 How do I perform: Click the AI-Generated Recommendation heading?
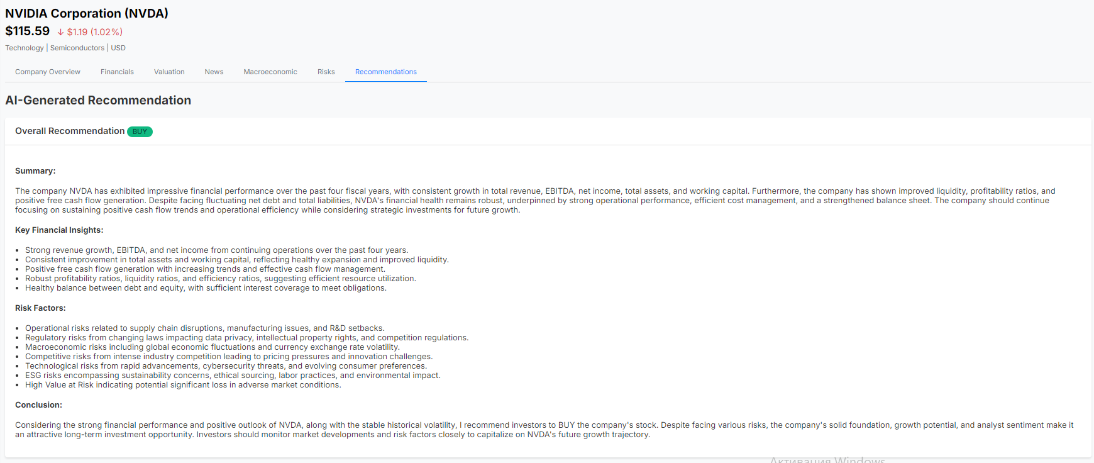[x=98, y=100]
